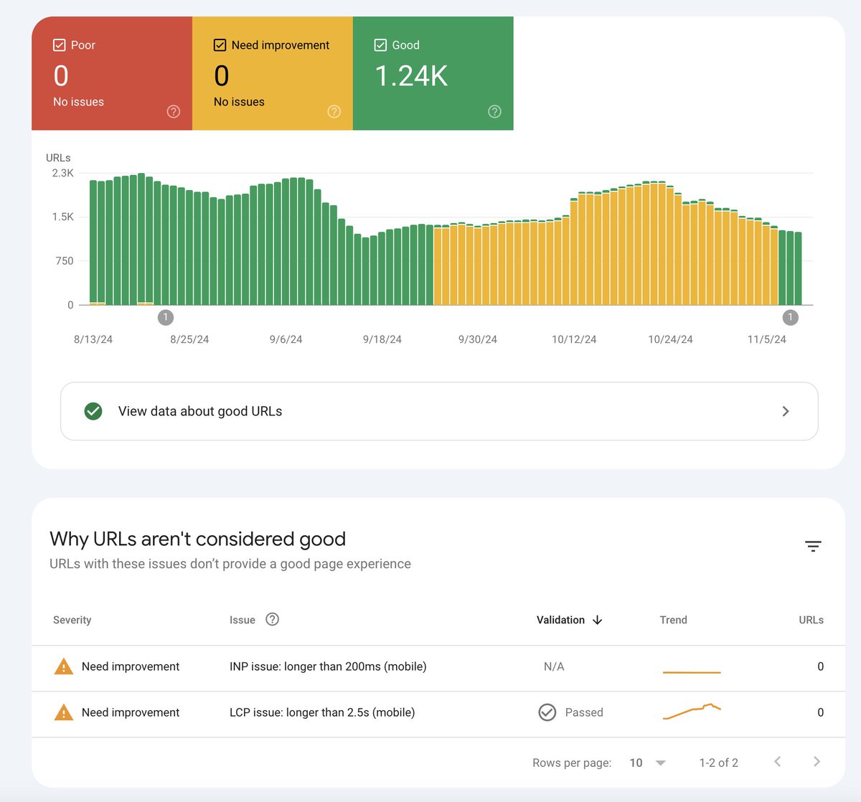The image size is (861, 802).
Task: Expand details via the View data chevron
Action: (x=786, y=411)
